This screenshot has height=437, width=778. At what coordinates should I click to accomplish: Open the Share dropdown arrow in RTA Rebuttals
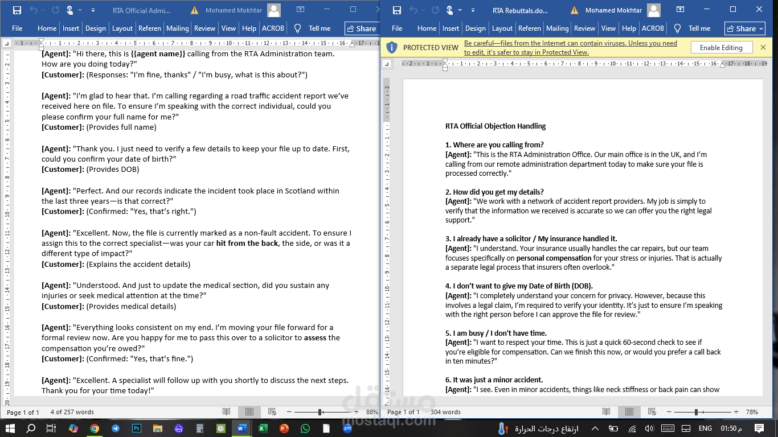pos(761,28)
